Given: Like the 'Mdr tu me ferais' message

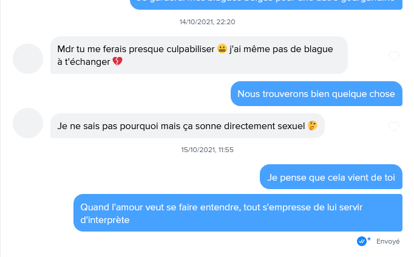Looking at the screenshot, I should pyautogui.click(x=394, y=56).
